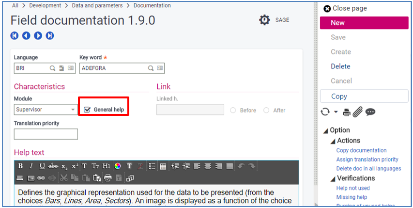Image resolution: width=413 pixels, height=208 pixels.
Task: Click the Translation priority input field
Action: [46, 134]
